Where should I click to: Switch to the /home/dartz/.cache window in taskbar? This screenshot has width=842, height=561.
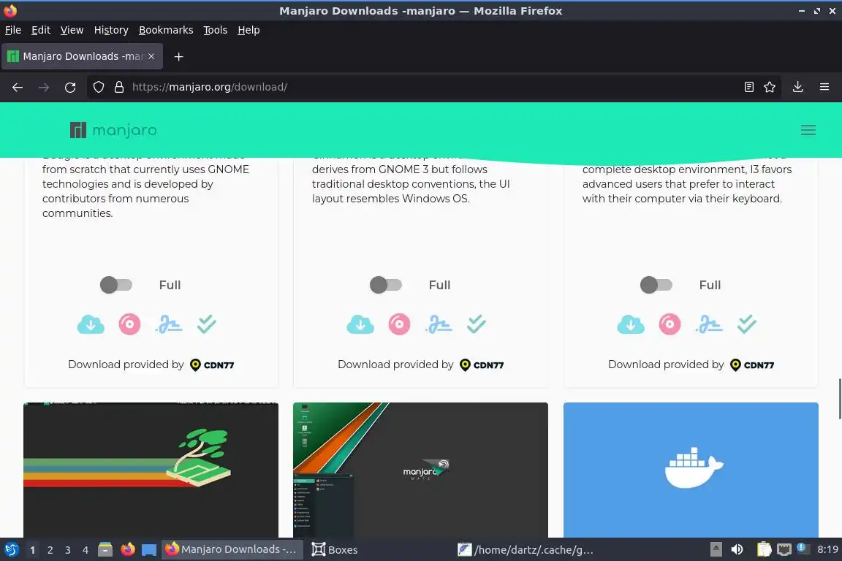click(526, 550)
